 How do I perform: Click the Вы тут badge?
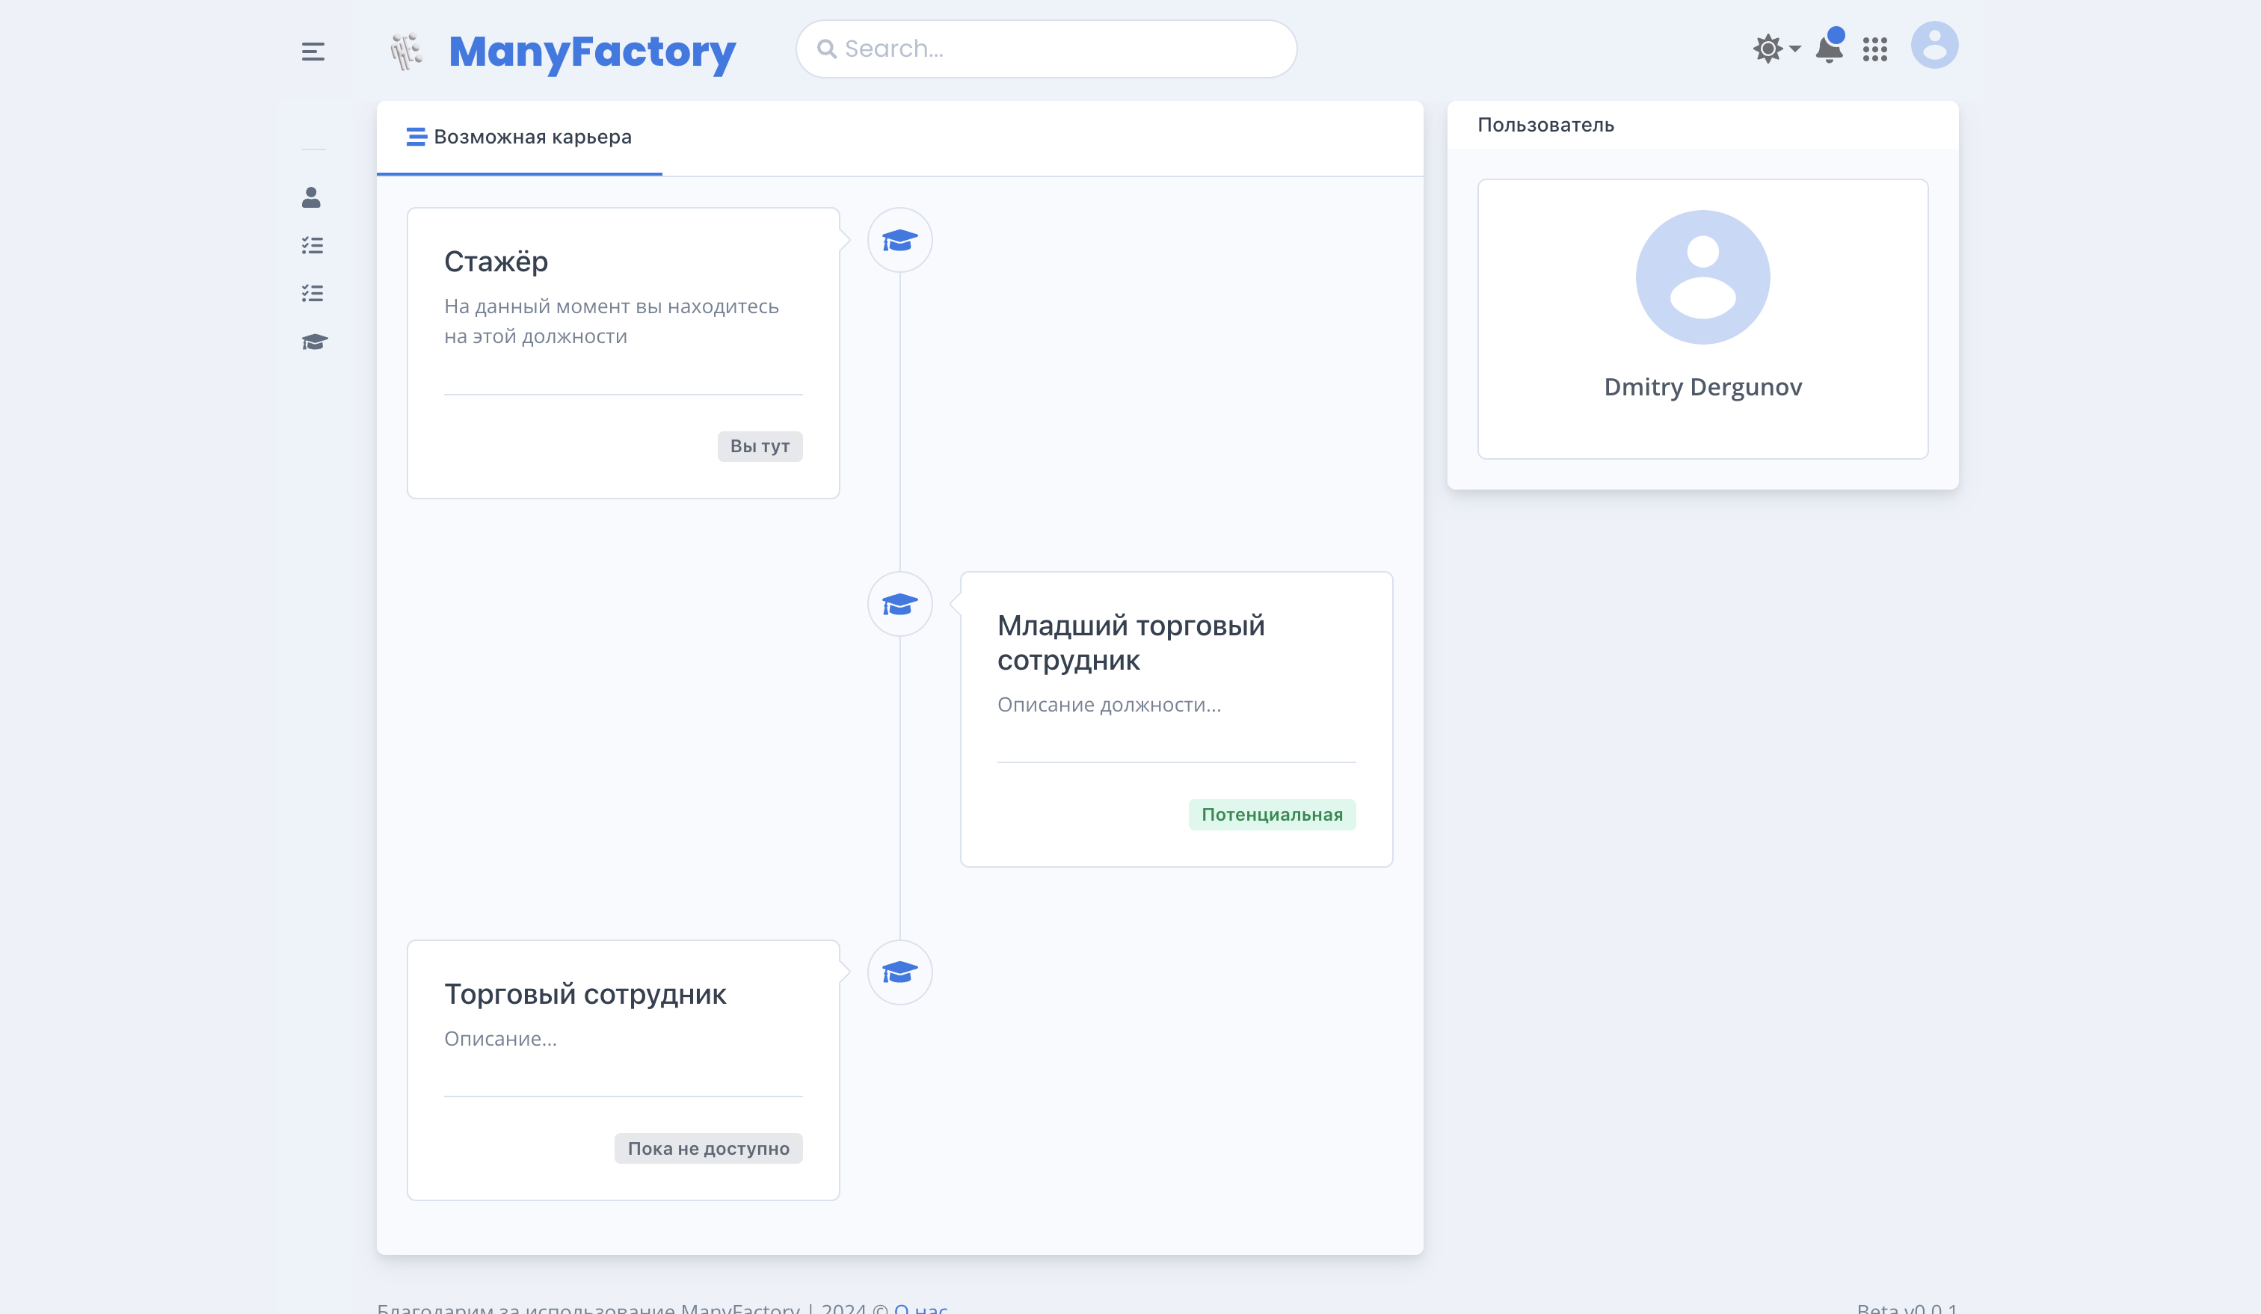point(759,445)
